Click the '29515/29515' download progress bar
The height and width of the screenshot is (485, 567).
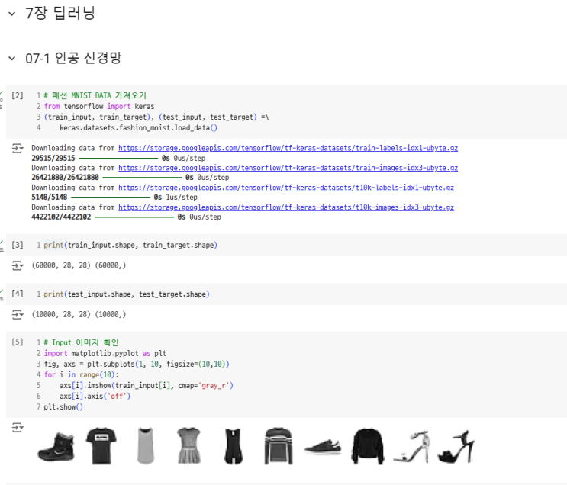[118, 159]
